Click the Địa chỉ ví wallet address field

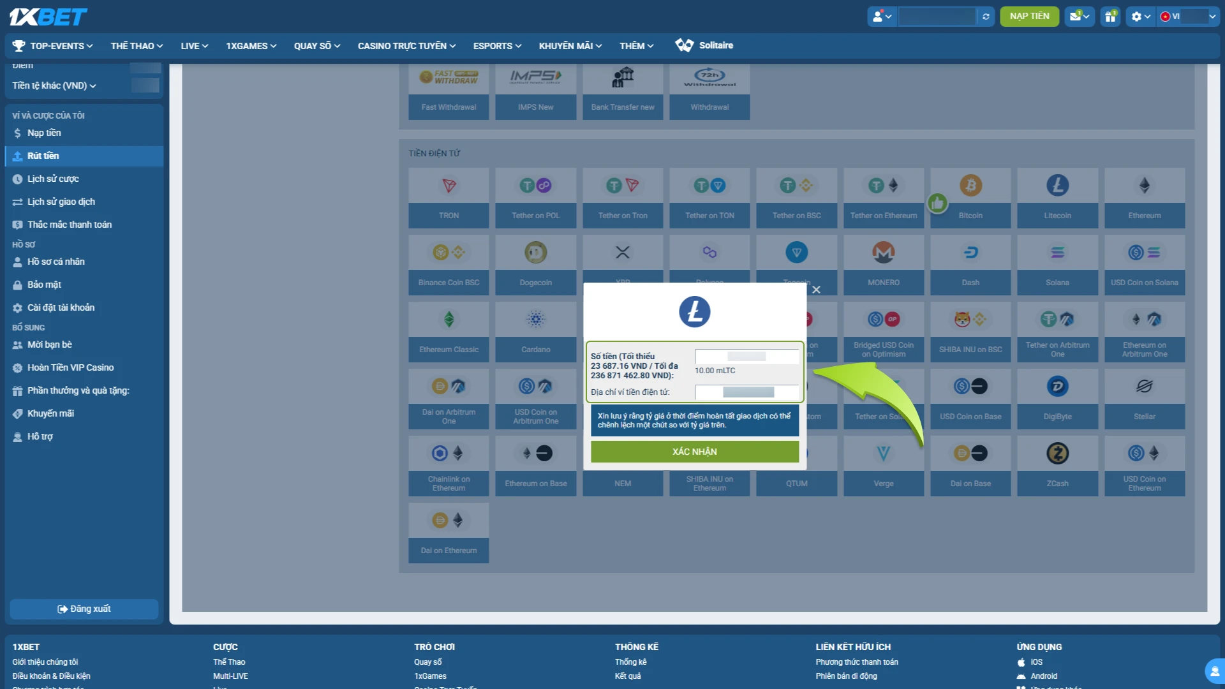point(746,392)
